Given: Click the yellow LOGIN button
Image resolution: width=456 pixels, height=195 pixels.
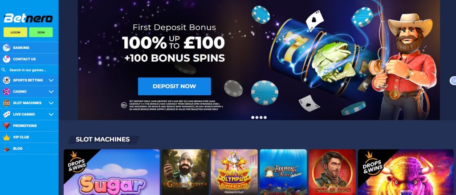Looking at the screenshot, I should 16,32.
